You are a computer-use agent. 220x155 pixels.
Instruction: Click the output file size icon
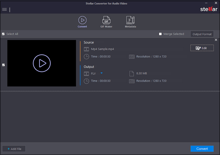click(132, 73)
